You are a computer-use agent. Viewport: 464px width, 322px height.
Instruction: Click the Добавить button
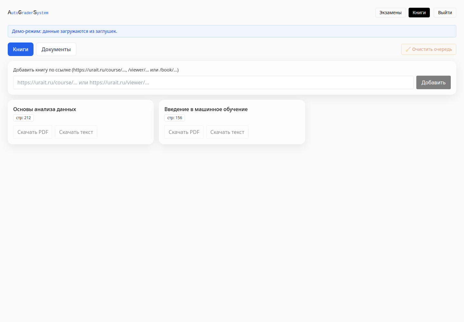coord(433,82)
